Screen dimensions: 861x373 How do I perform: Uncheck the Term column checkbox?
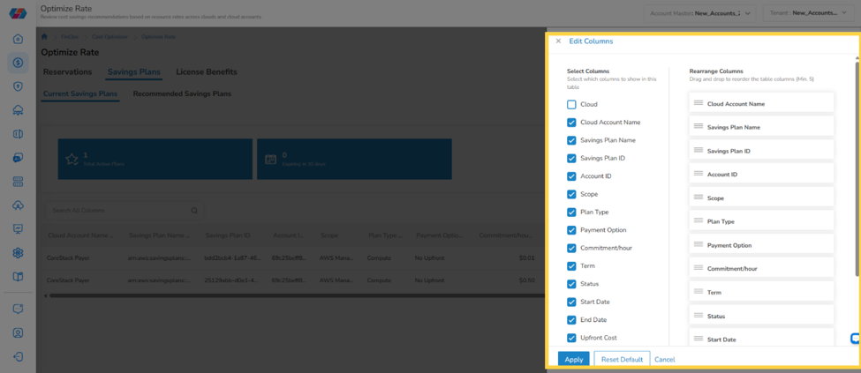(571, 265)
